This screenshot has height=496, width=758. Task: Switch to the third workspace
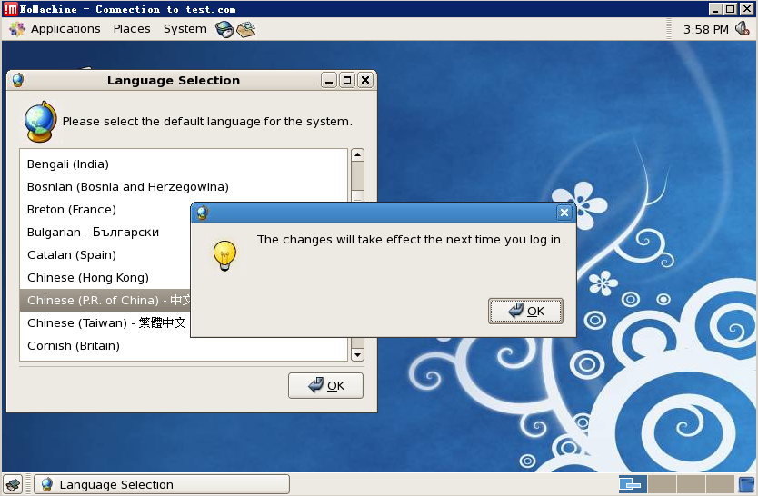click(x=691, y=484)
